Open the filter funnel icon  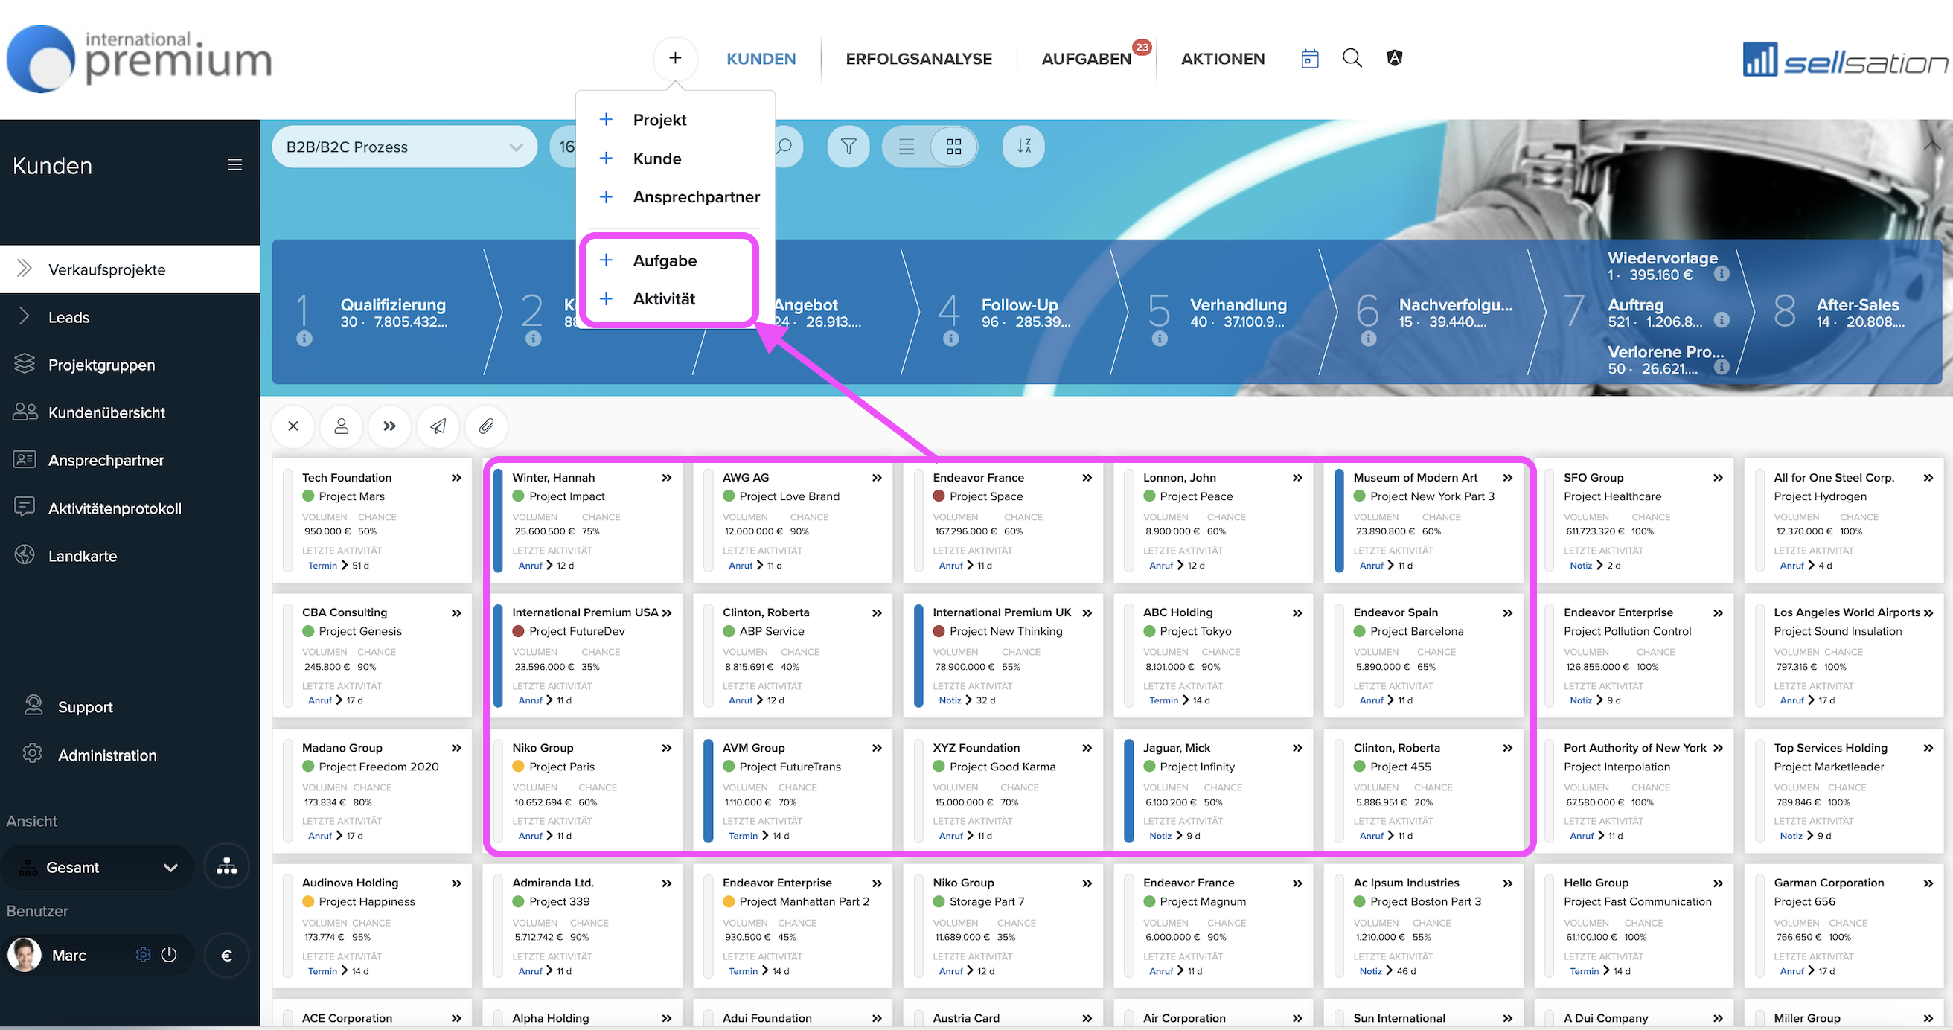[848, 147]
